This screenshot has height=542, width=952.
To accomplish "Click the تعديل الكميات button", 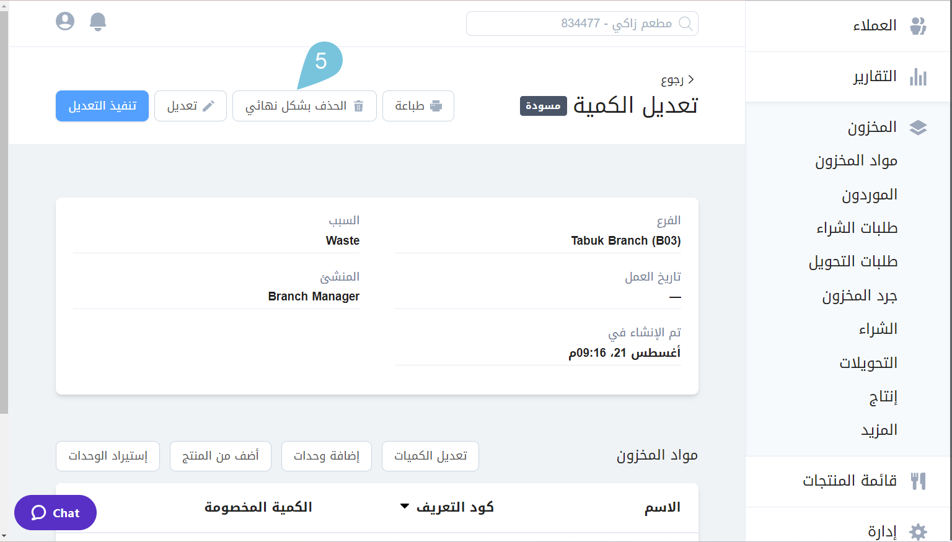I will coord(430,456).
